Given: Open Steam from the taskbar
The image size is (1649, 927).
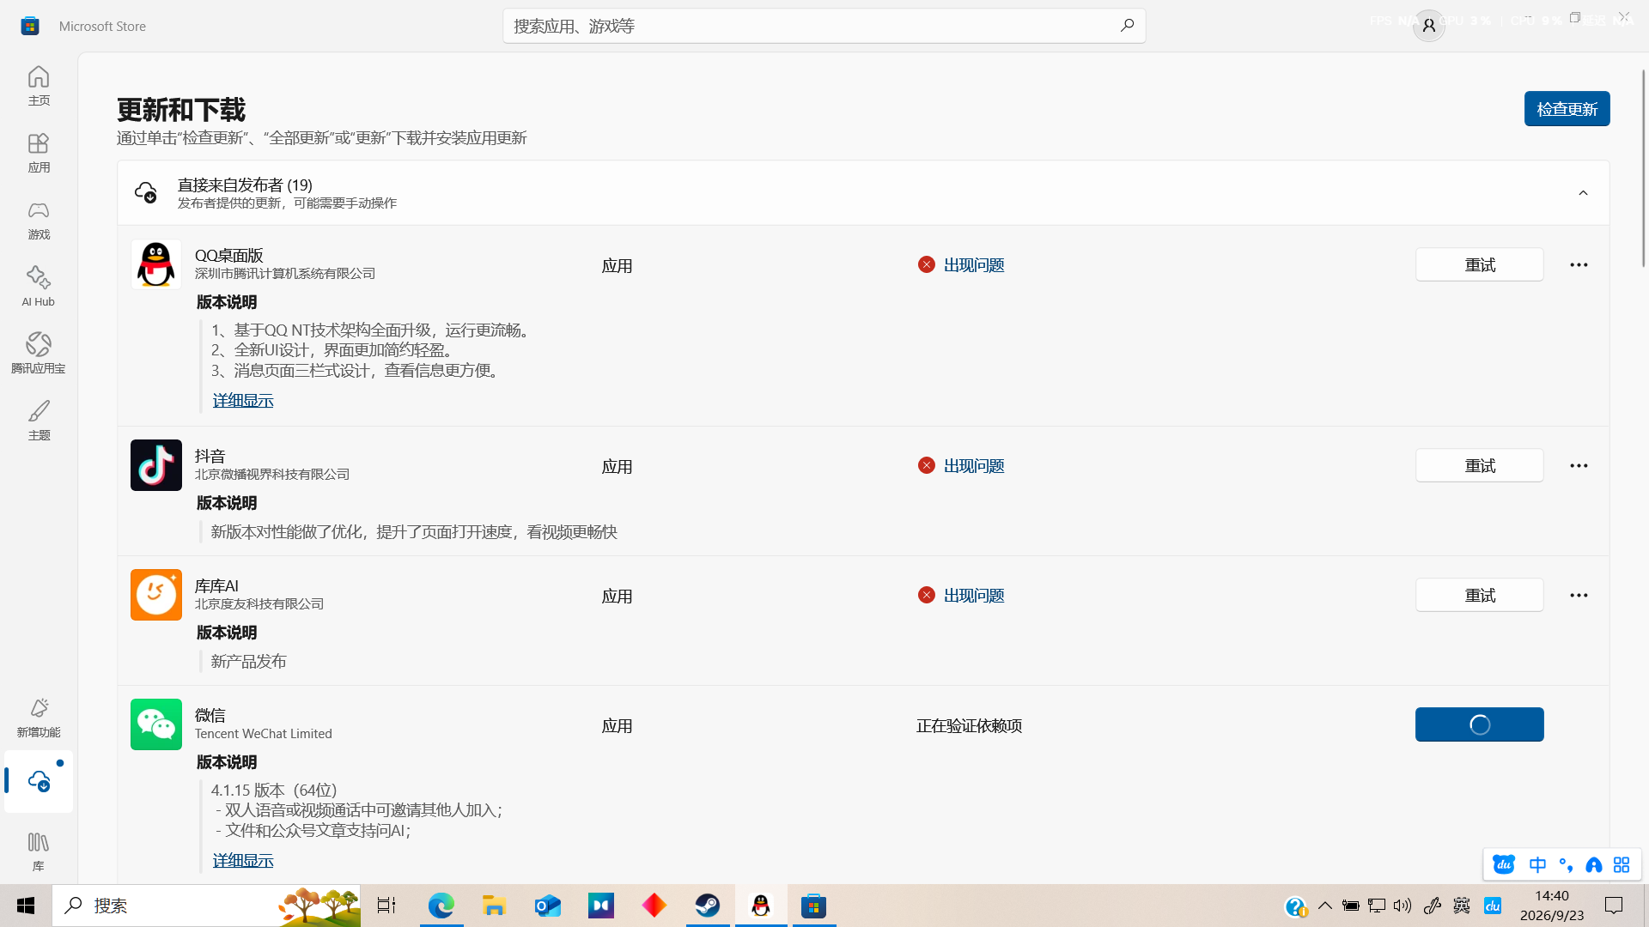Looking at the screenshot, I should 708,906.
